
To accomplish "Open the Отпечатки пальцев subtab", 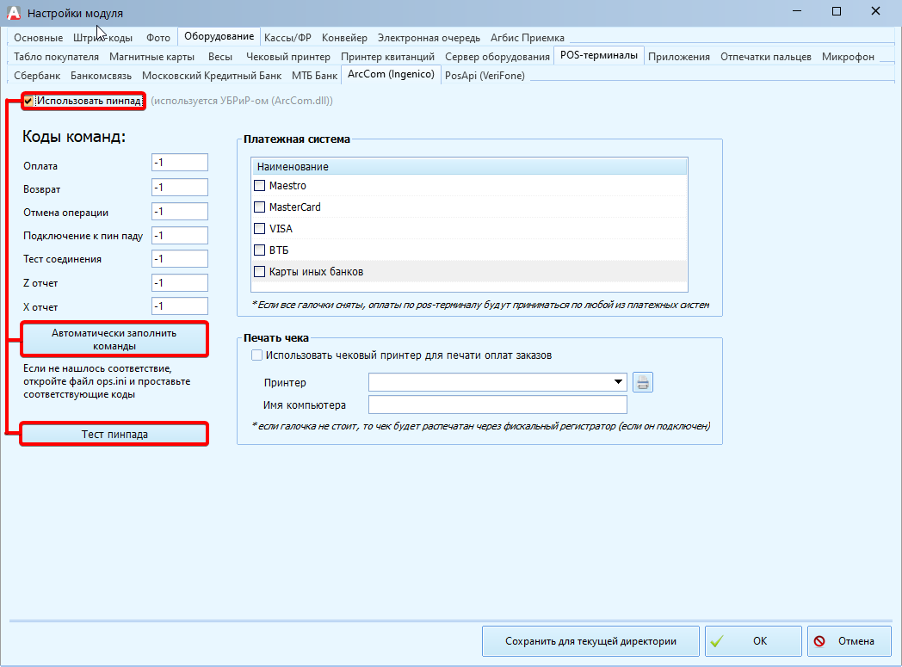I will click(x=766, y=57).
